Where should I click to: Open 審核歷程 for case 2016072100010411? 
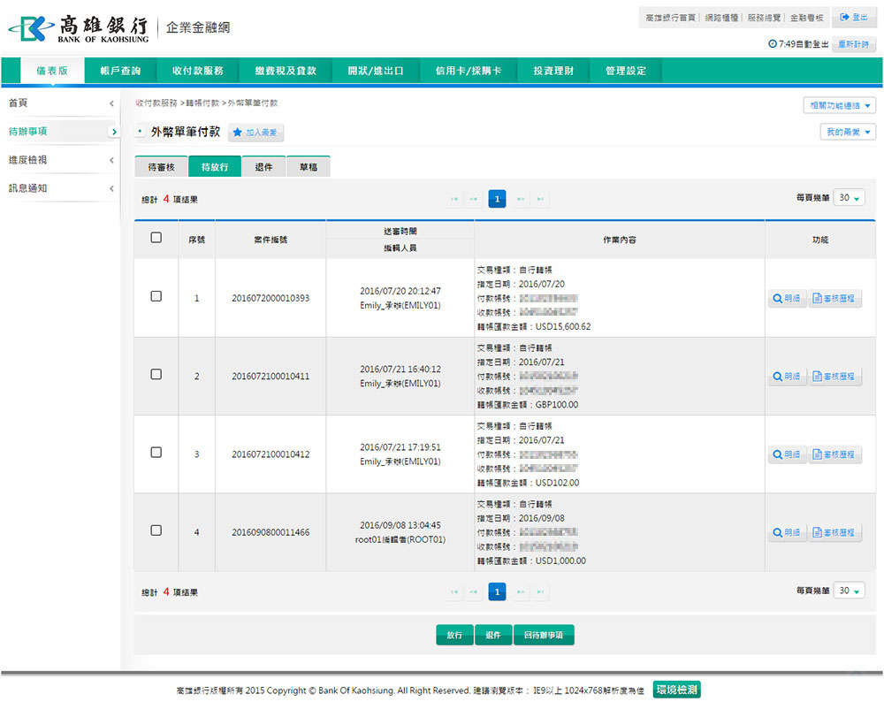pos(834,377)
